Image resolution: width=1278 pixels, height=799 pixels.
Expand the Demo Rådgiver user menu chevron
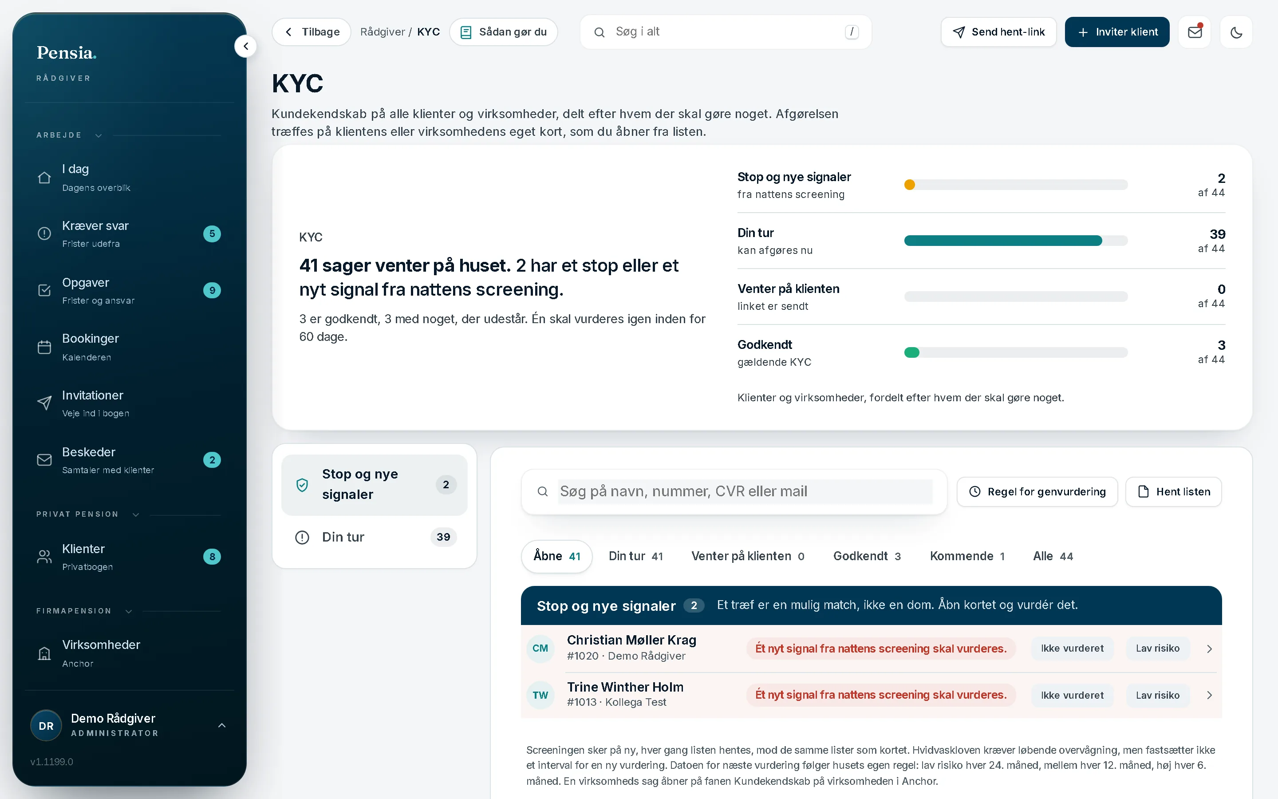222,726
